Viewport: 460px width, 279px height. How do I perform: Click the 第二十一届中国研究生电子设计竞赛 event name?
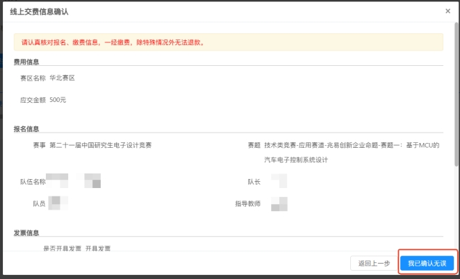101,145
